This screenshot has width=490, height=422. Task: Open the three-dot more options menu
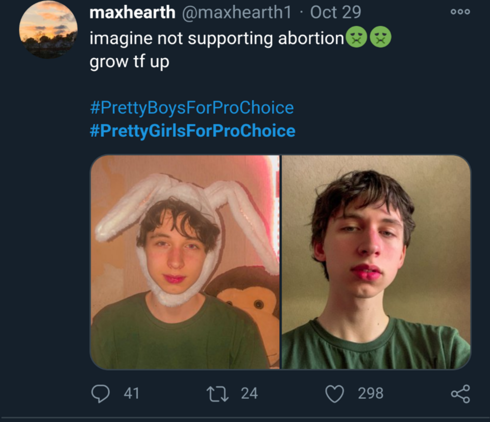pyautogui.click(x=460, y=12)
